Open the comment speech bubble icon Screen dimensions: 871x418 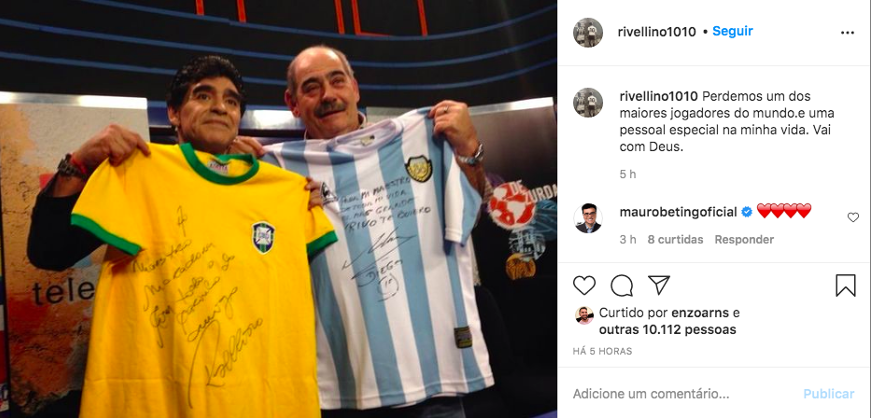(x=622, y=286)
